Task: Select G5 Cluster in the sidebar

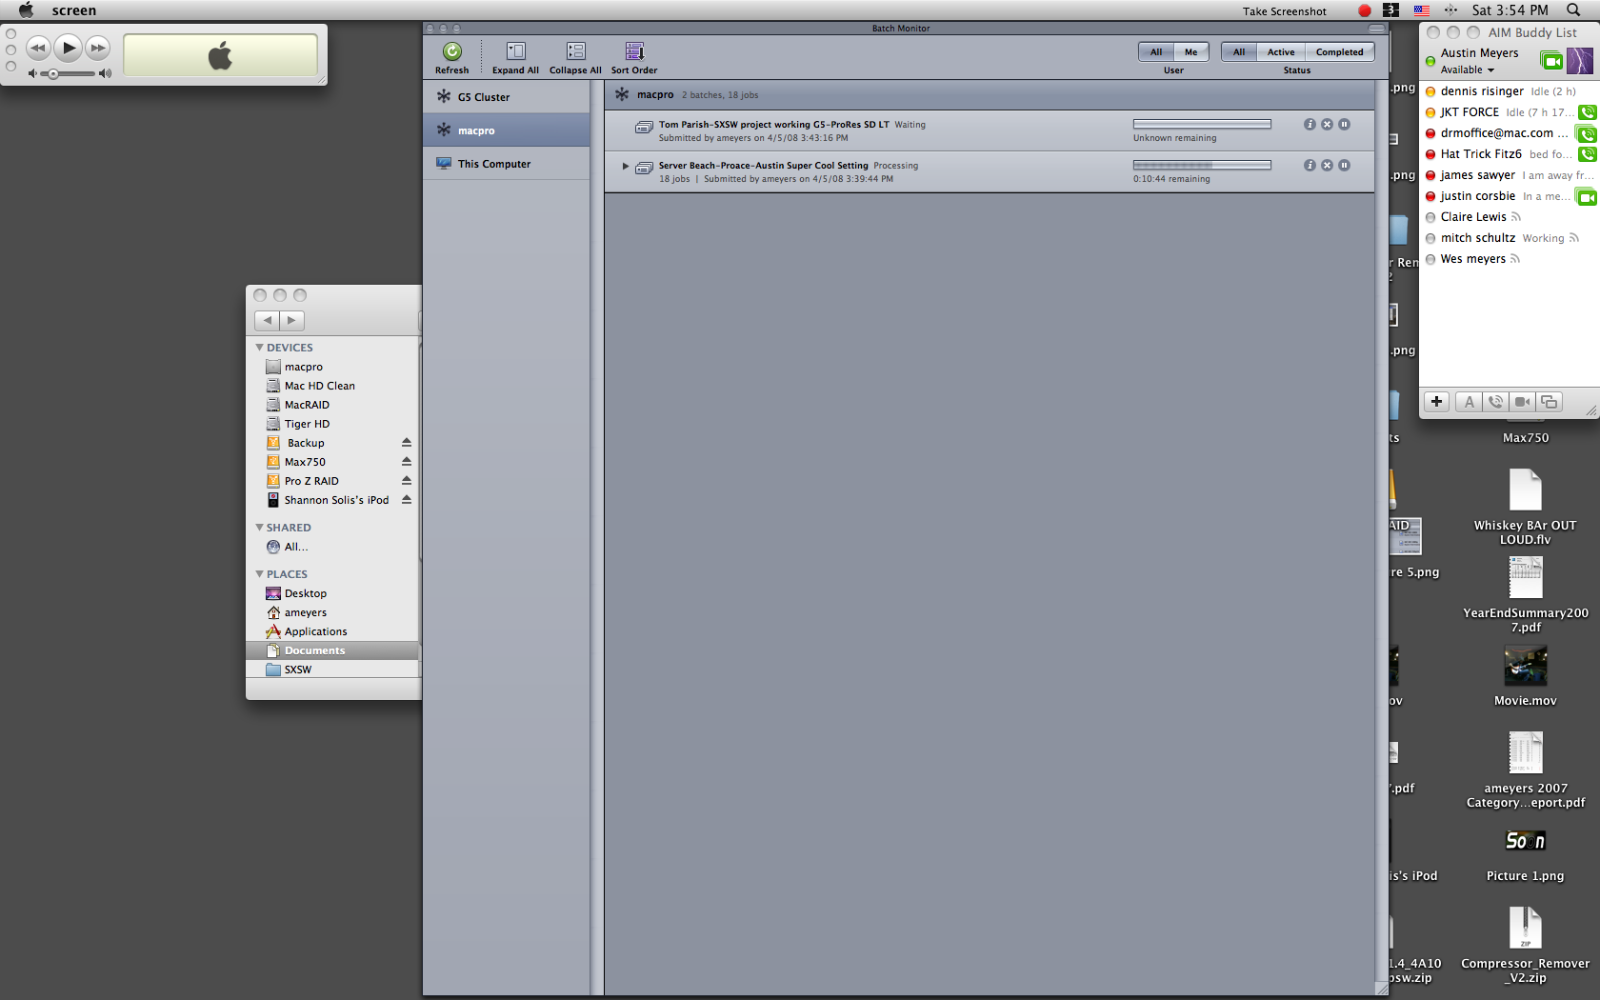Action: 483,97
